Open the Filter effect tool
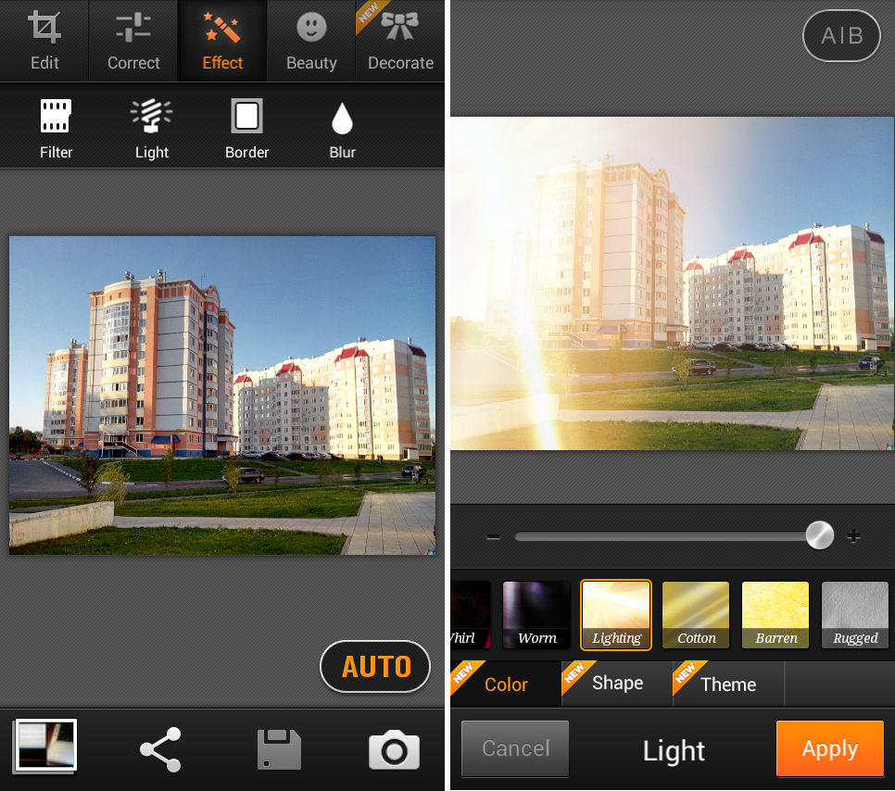The height and width of the screenshot is (791, 895). (56, 128)
